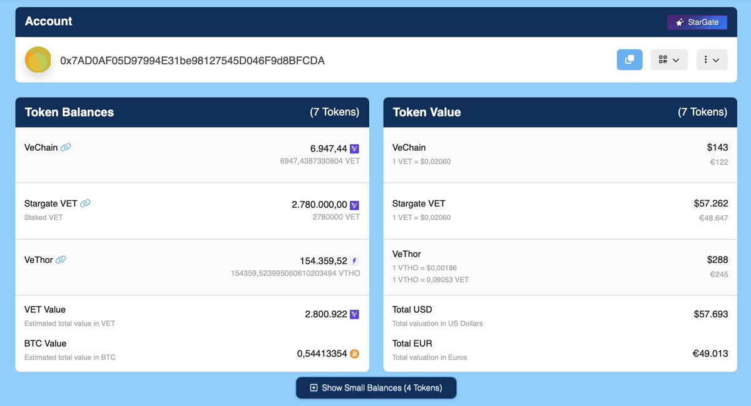This screenshot has width=751, height=406.
Task: Click the VET Value total 2.800.922
Action: point(326,314)
